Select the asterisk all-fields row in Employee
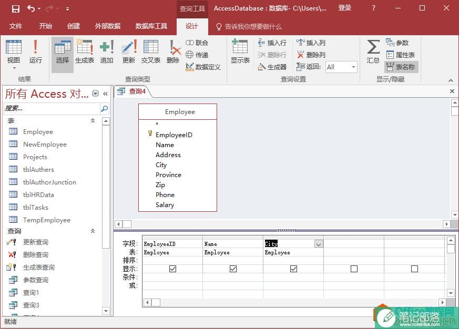The image size is (459, 329). point(157,124)
